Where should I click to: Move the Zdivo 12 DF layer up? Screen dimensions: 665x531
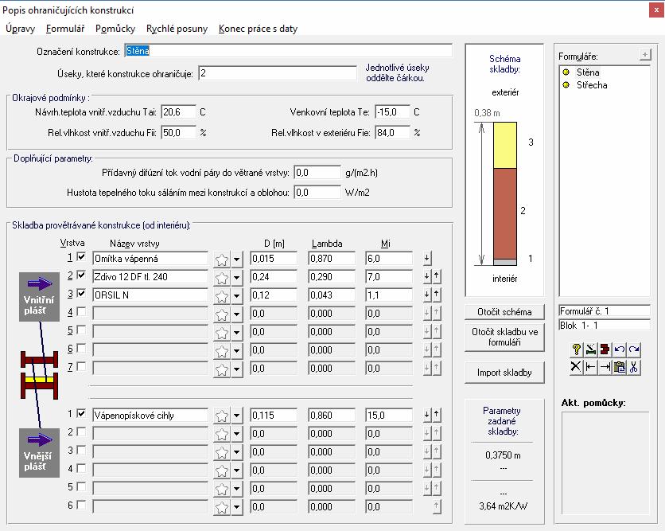[437, 276]
